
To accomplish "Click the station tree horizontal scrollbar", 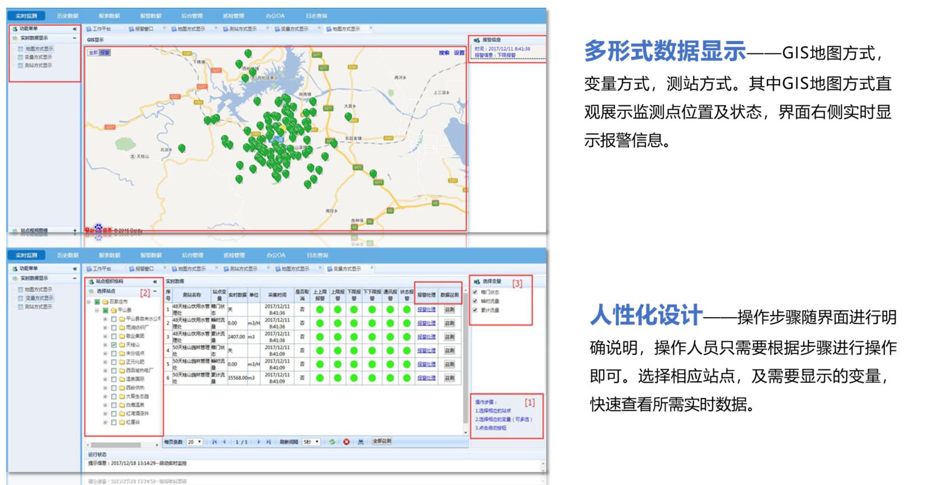I will [x=122, y=445].
